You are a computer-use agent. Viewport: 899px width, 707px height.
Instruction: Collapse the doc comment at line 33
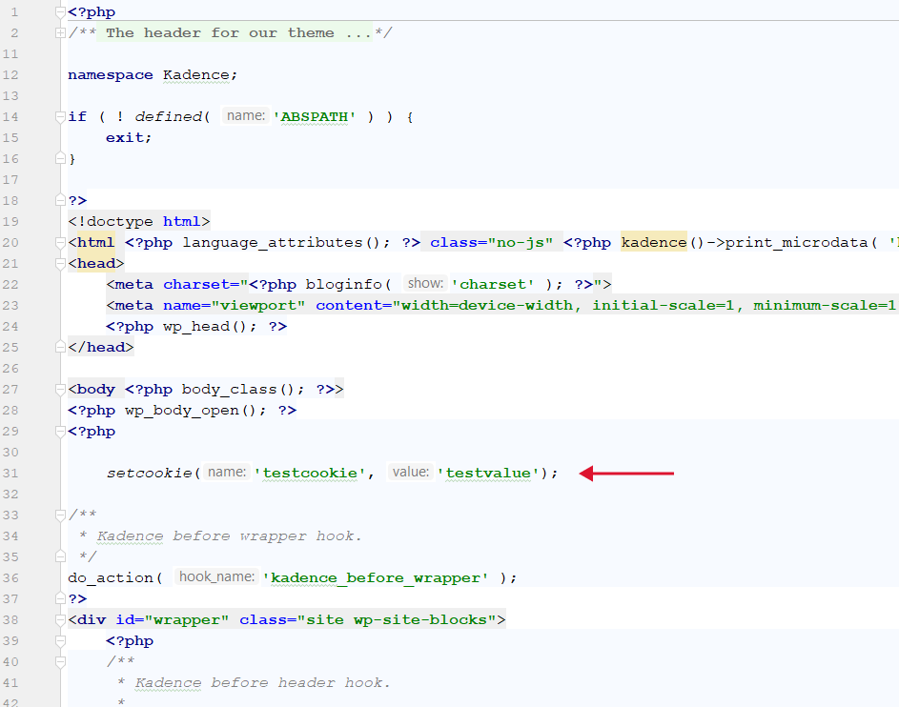(x=60, y=515)
